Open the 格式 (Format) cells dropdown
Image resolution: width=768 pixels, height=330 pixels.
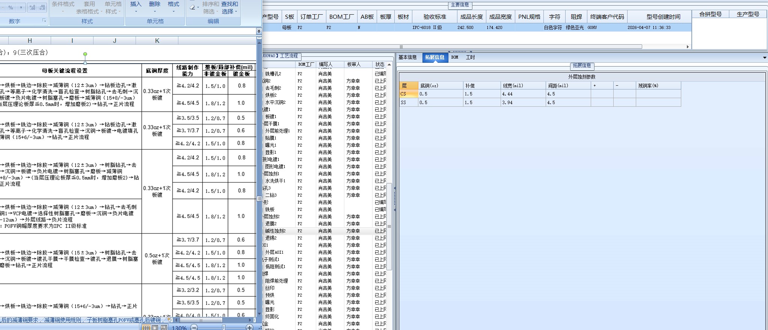(174, 7)
